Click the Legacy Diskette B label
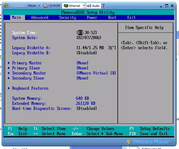This screenshot has height=149, width=179. 31,53
